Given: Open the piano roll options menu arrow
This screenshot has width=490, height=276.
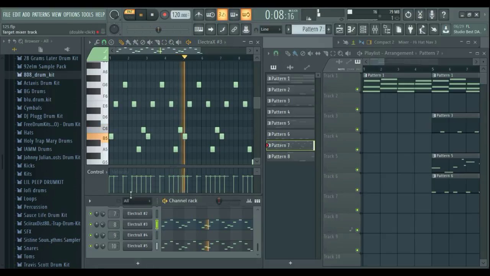Looking at the screenshot, I should [90, 42].
